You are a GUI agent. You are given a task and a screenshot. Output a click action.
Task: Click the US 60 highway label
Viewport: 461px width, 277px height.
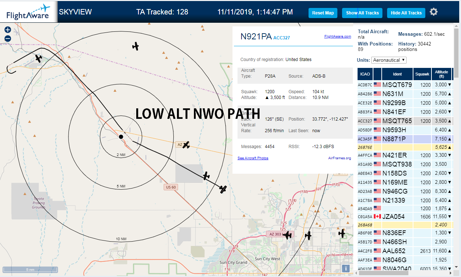tap(171, 187)
